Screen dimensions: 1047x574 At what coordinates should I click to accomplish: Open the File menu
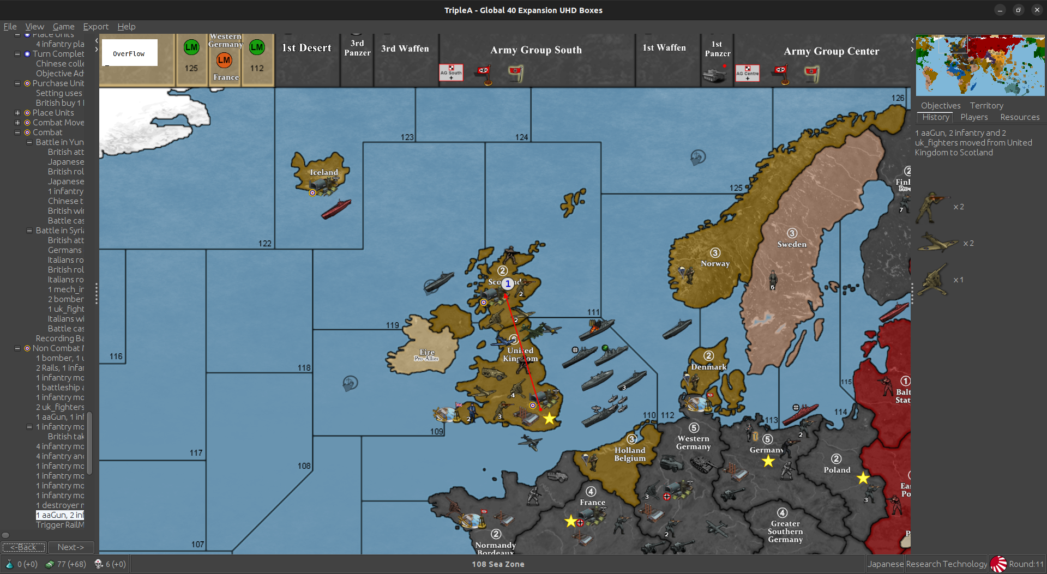click(x=10, y=27)
